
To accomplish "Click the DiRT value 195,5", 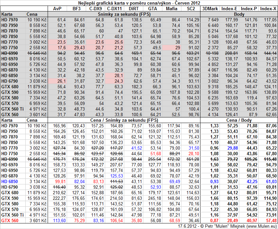I will 137,93.
